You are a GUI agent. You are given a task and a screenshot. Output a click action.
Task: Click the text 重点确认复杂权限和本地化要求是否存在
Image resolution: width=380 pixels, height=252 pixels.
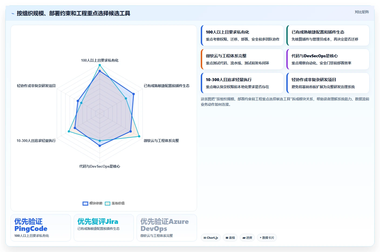click(237, 87)
